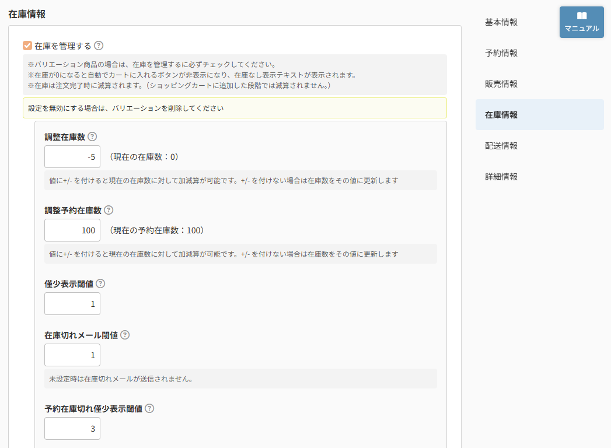Select 在庫情報 in the sidebar navigation
Image resolution: width=611 pixels, height=448 pixels.
pyautogui.click(x=540, y=114)
